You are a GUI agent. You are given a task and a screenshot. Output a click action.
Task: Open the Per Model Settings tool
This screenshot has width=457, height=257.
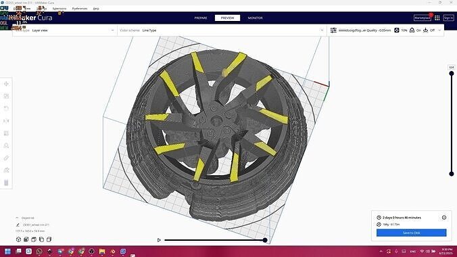pos(6,133)
